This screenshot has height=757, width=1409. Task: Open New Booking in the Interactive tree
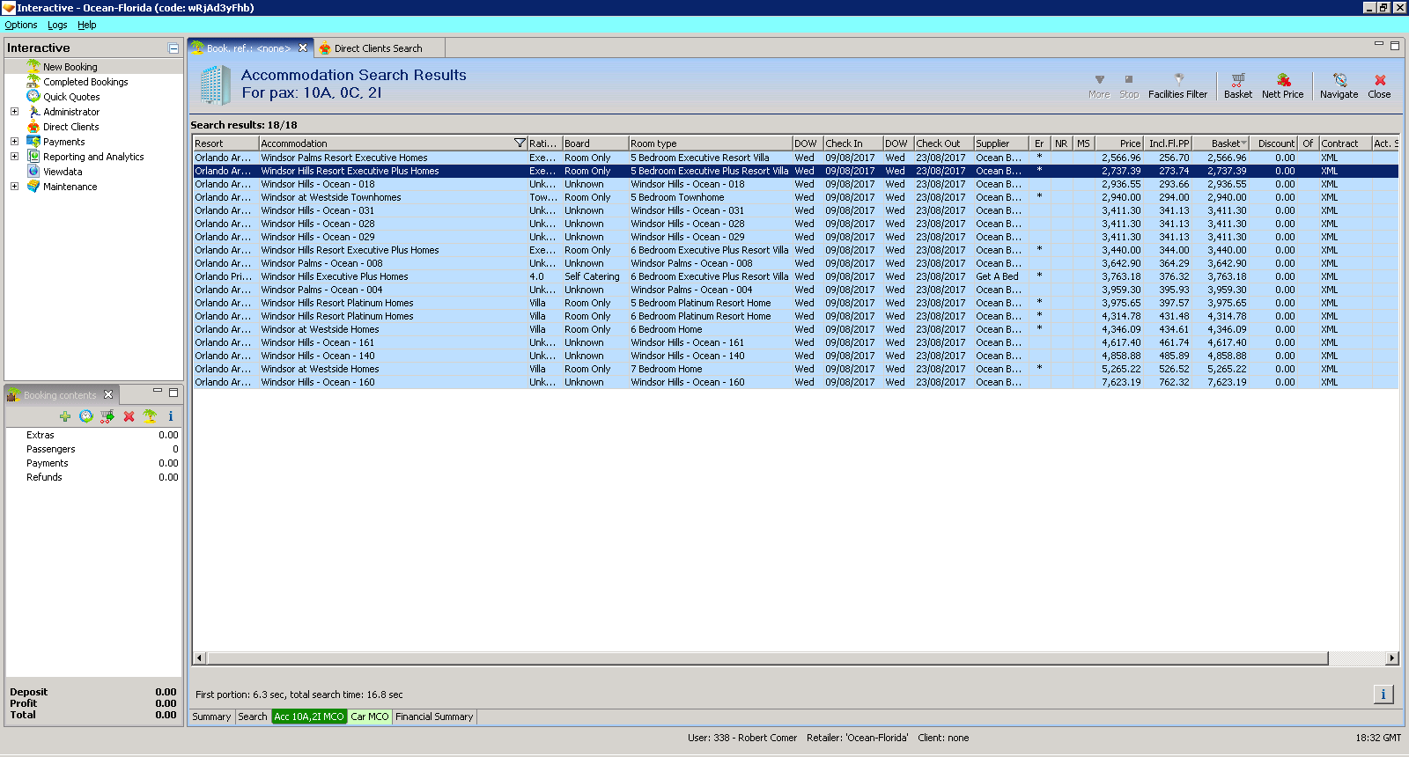click(70, 67)
